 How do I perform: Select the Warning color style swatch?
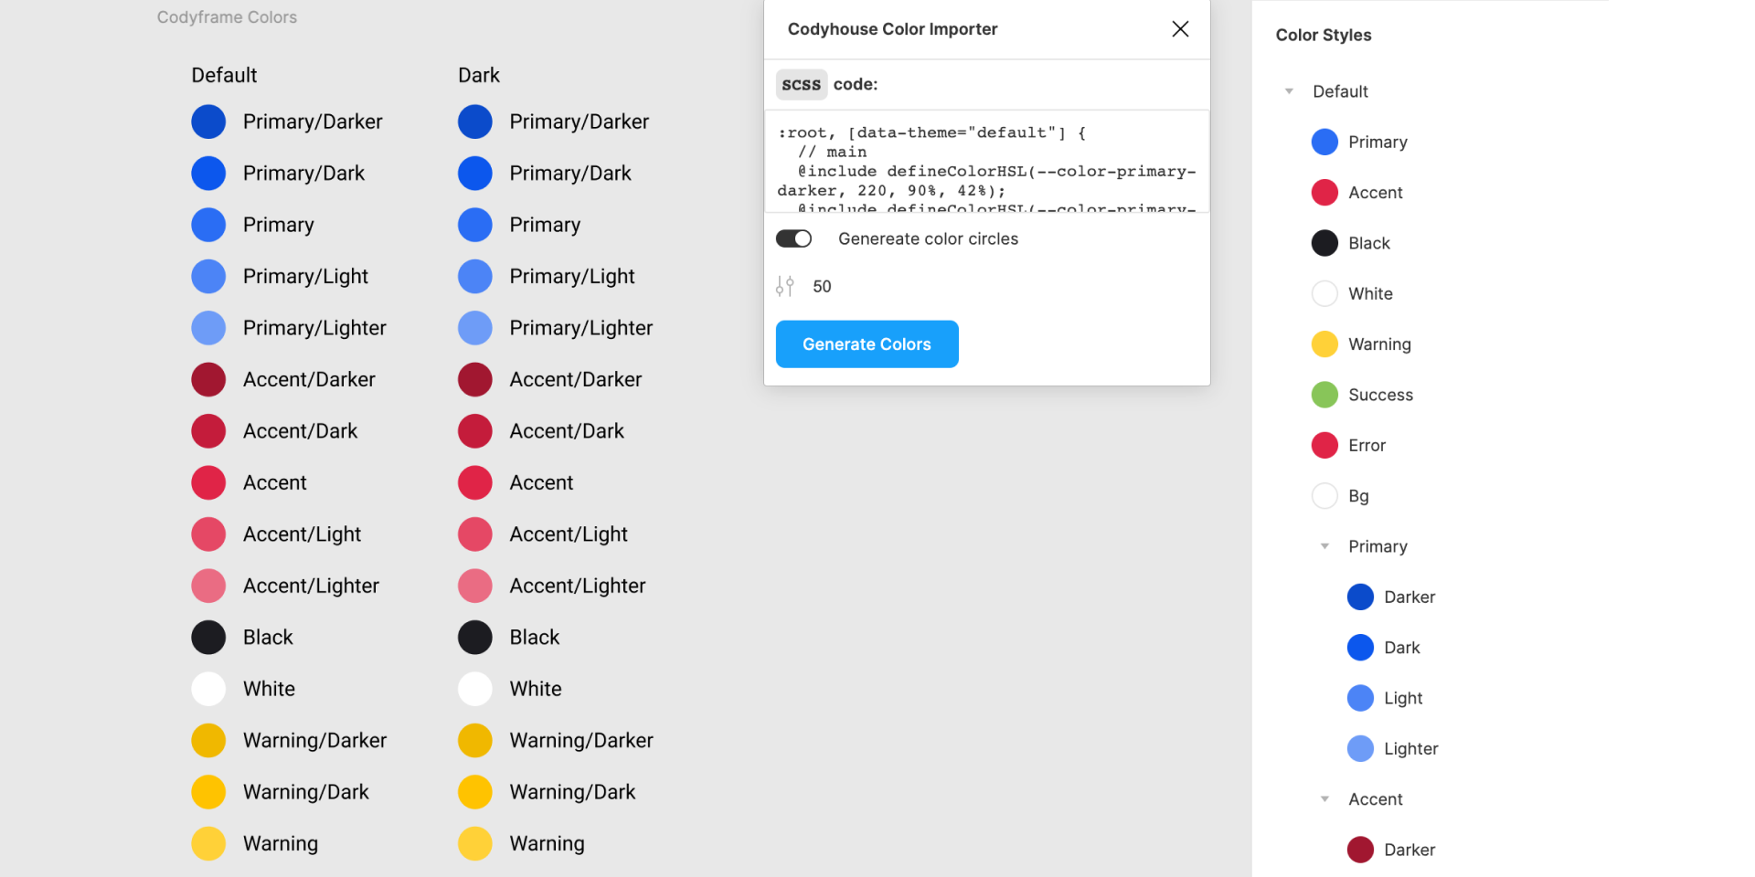point(1324,344)
